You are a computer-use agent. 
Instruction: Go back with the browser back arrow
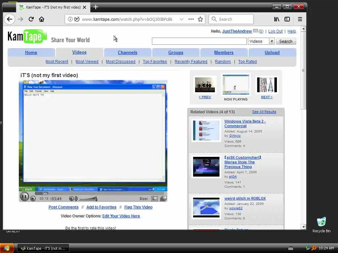[x=10, y=19]
